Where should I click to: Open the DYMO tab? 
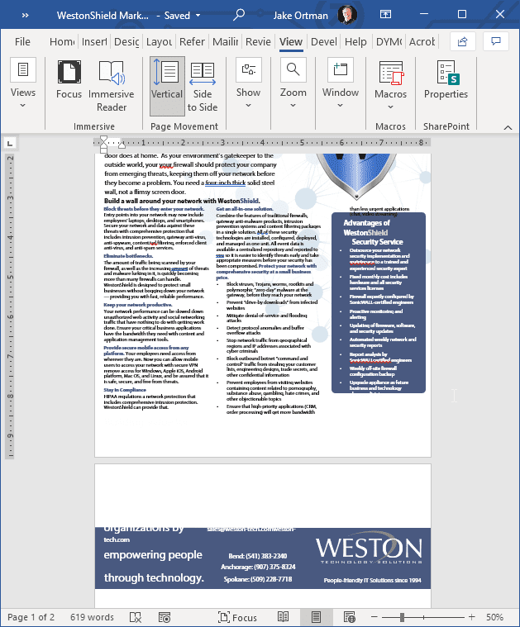coord(389,41)
